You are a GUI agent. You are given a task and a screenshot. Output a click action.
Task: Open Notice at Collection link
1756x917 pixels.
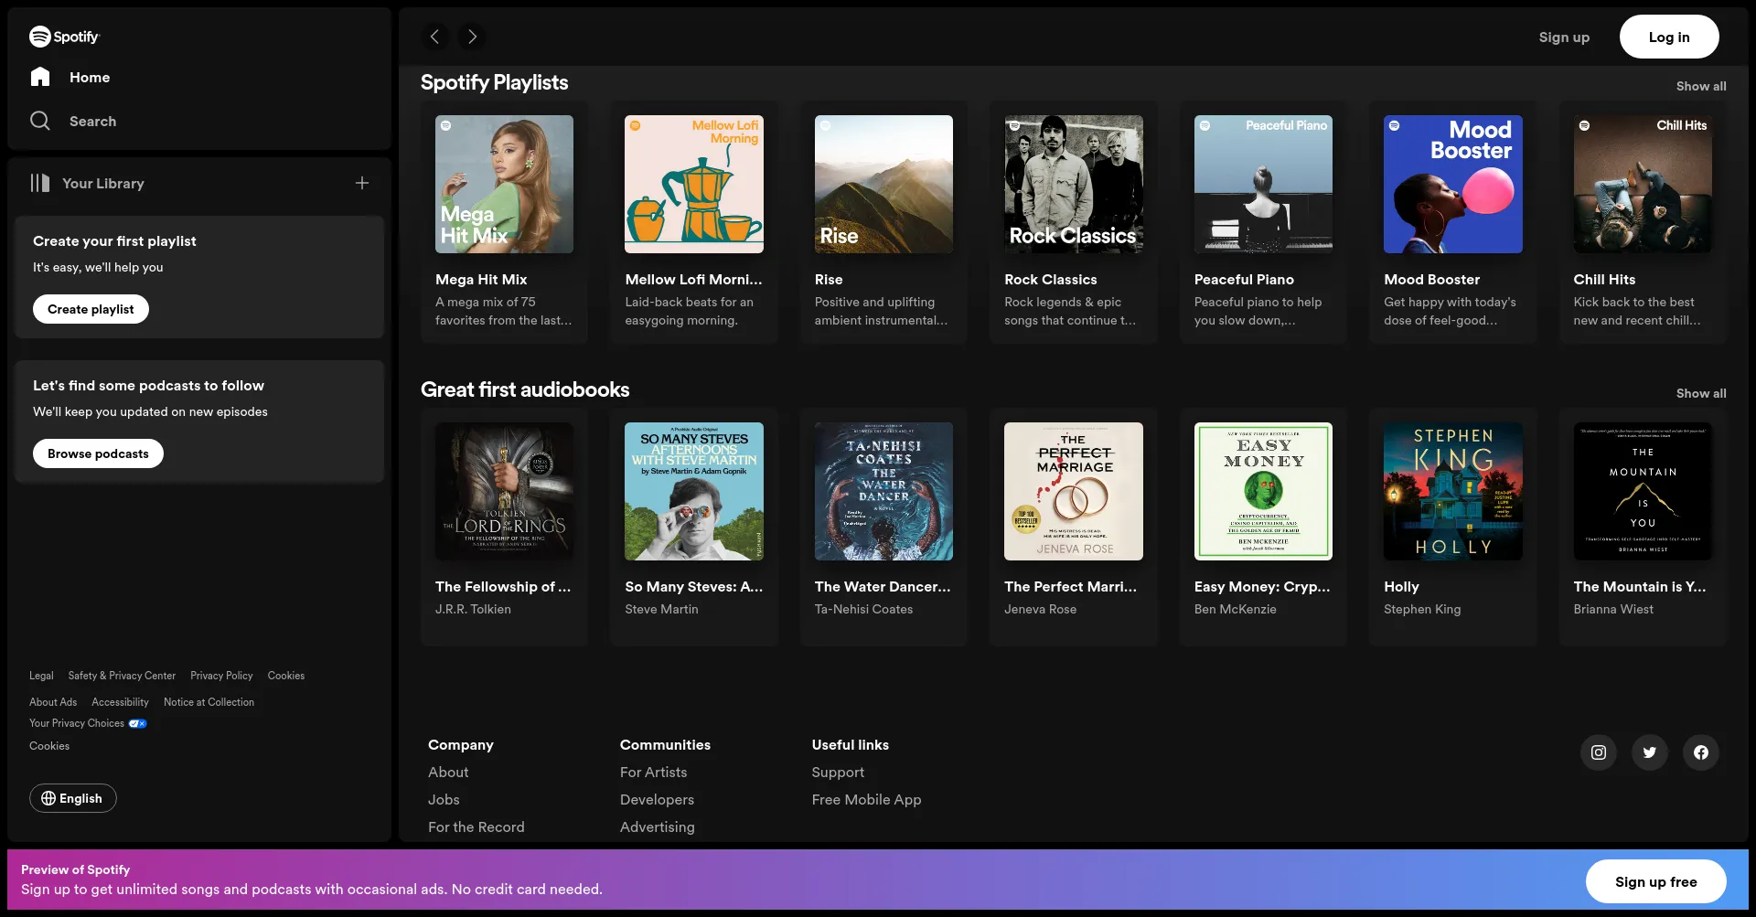point(209,702)
